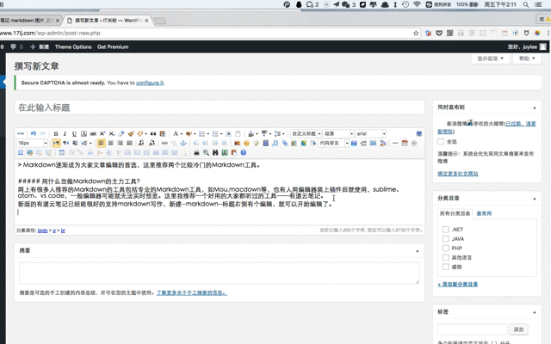The height and width of the screenshot is (344, 551).
Task: Insert a music file
Action: pyautogui.click(x=275, y=144)
